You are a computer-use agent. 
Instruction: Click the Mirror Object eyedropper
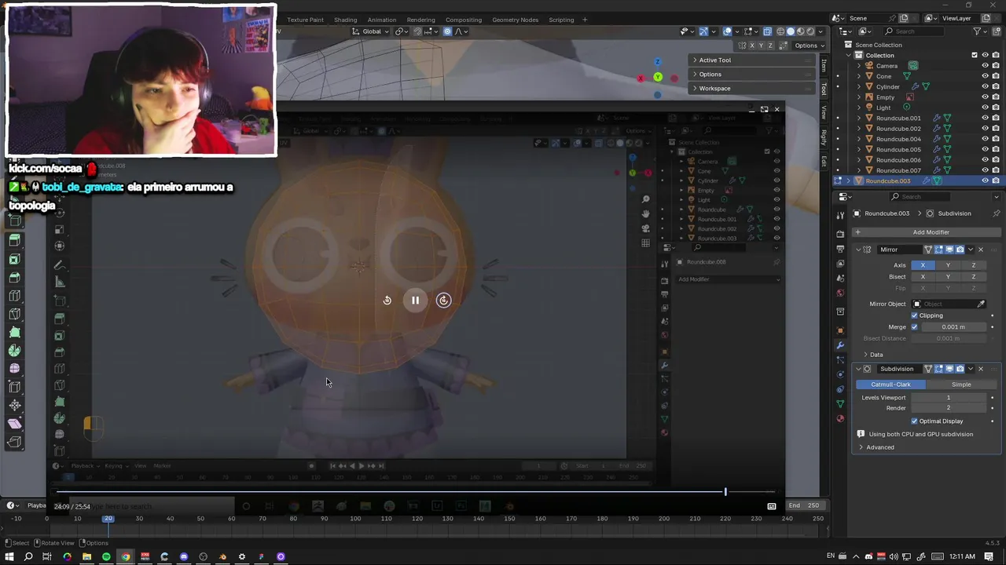click(980, 304)
